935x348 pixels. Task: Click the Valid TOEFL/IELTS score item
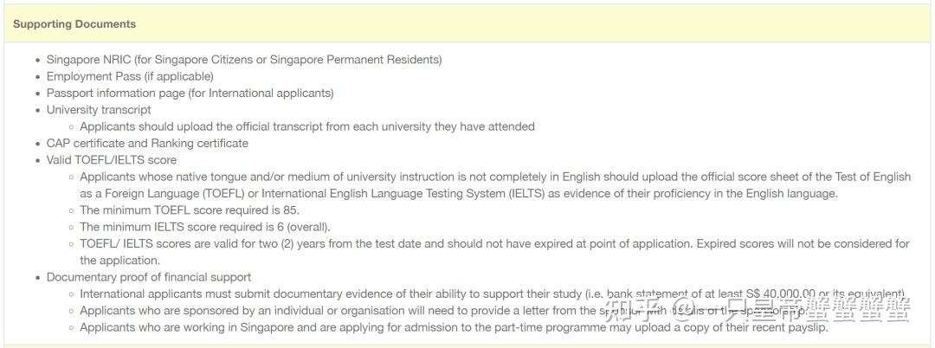[112, 160]
